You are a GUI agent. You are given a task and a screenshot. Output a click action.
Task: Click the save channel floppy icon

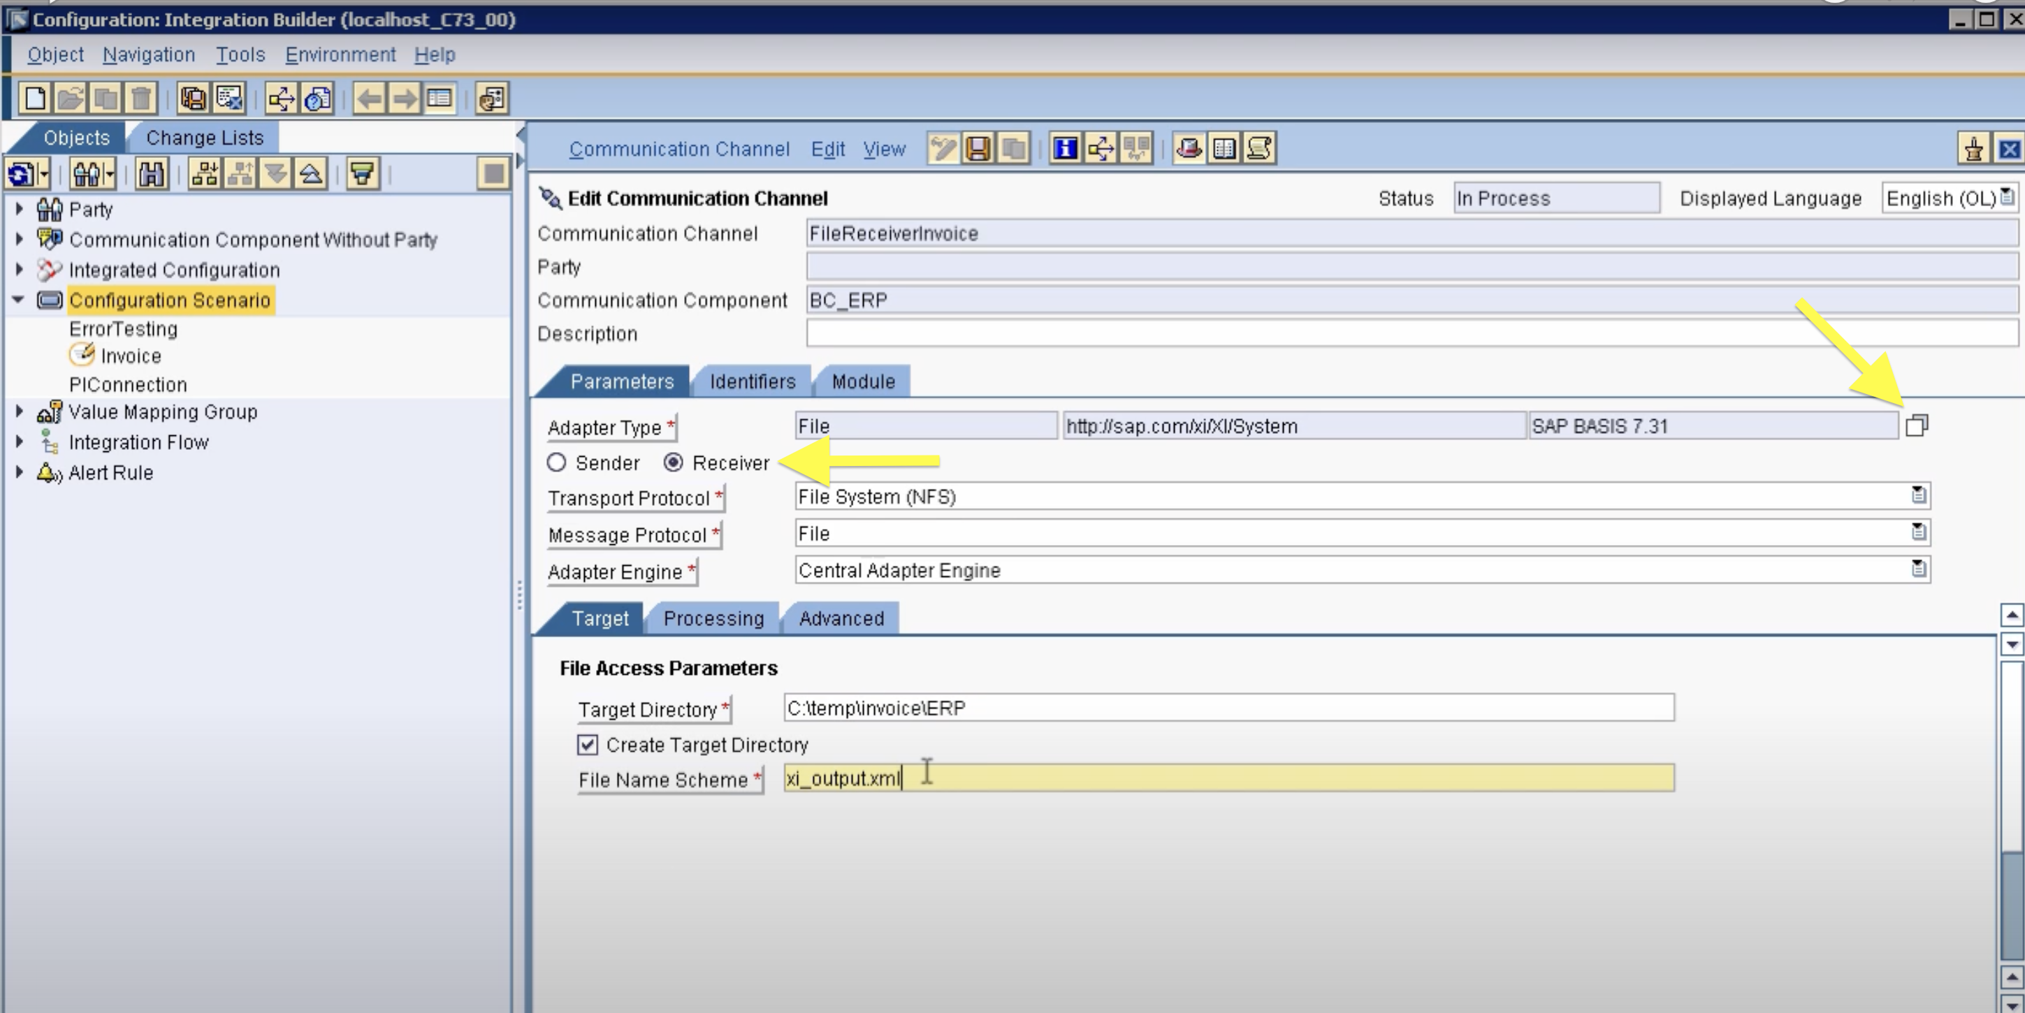pyautogui.click(x=978, y=147)
